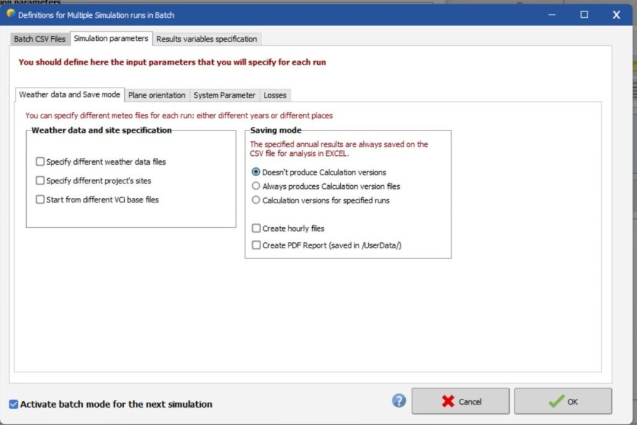Screen dimensions: 637x425
Task: Enable "Create PDF Report" saving option
Action: [256, 245]
